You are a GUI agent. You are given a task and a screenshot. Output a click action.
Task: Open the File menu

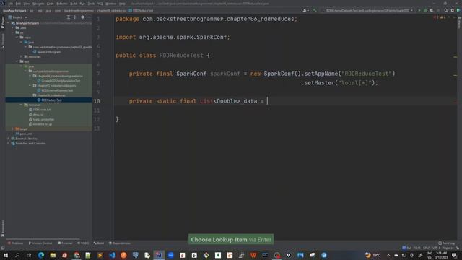click(x=11, y=4)
